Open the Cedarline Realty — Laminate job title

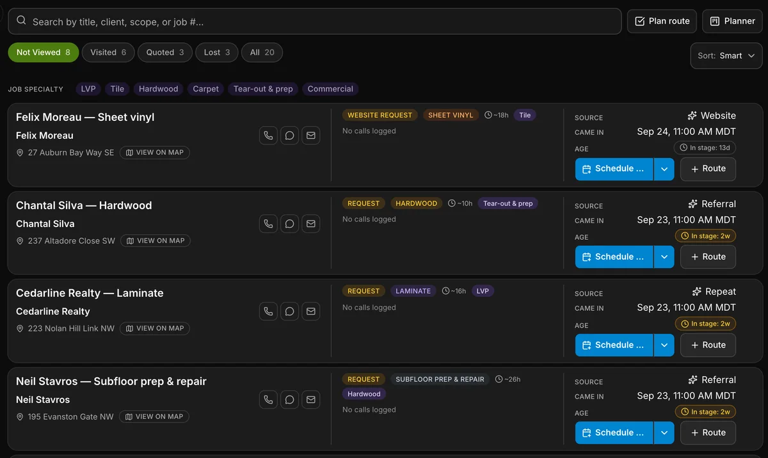coord(90,293)
